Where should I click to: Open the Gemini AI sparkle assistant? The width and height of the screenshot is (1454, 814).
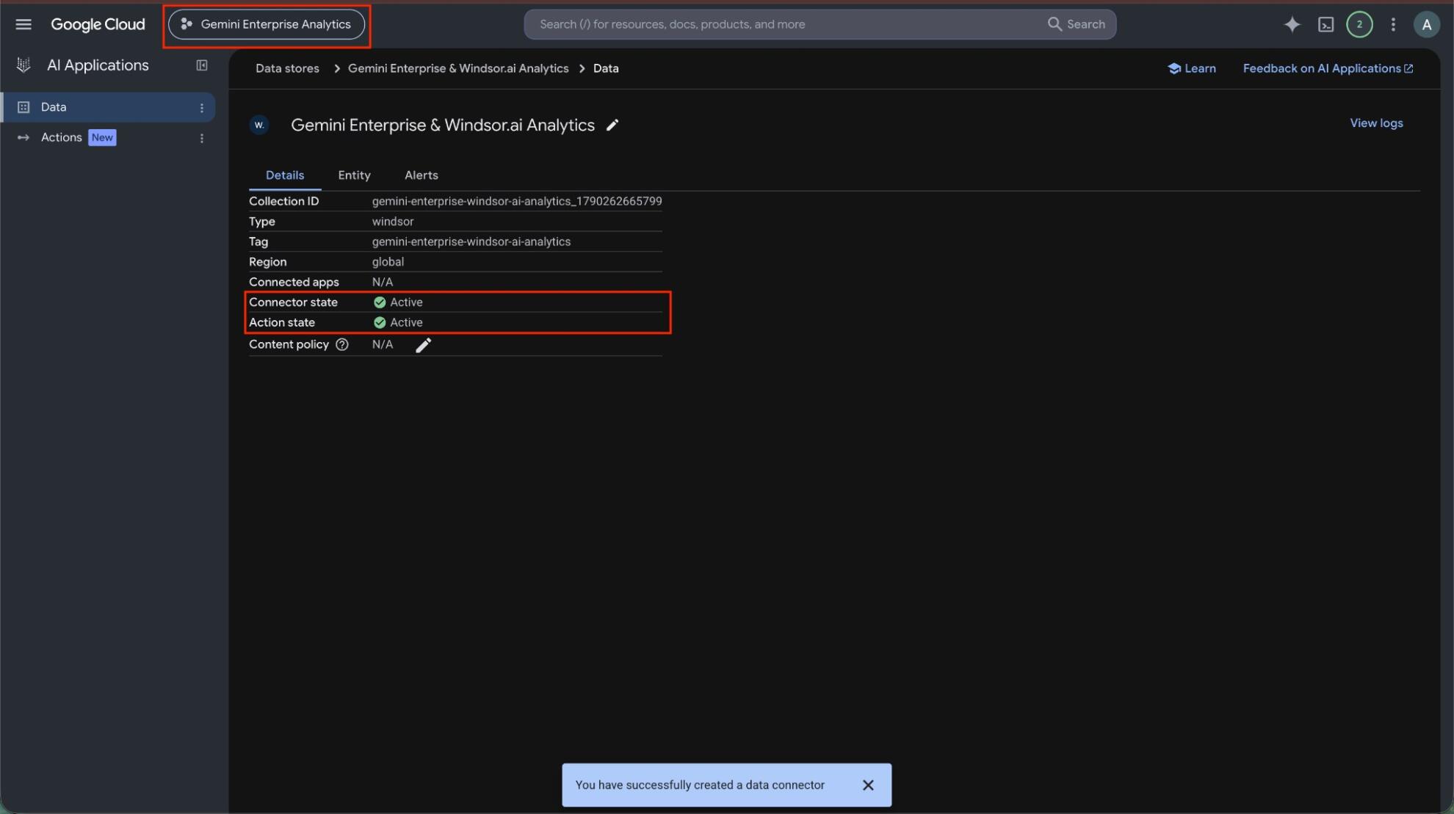point(1292,24)
